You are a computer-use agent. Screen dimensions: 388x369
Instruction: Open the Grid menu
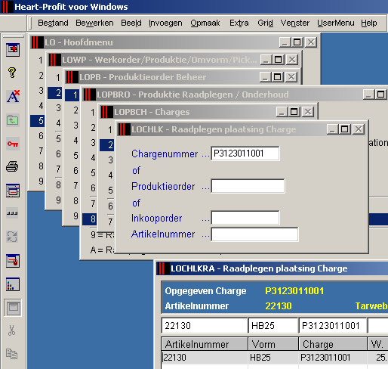point(265,23)
